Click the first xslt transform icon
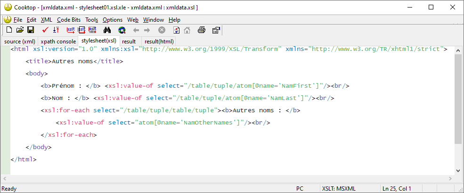 (x=71, y=30)
